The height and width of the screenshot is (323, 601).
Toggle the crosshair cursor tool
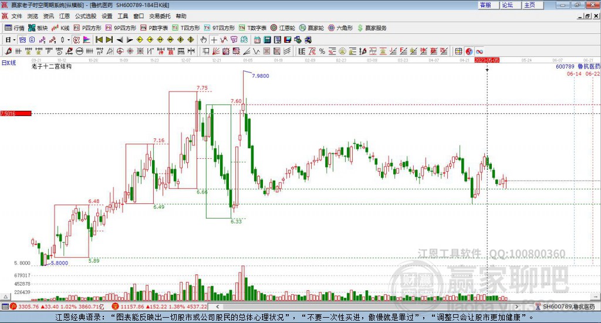click(x=214, y=40)
